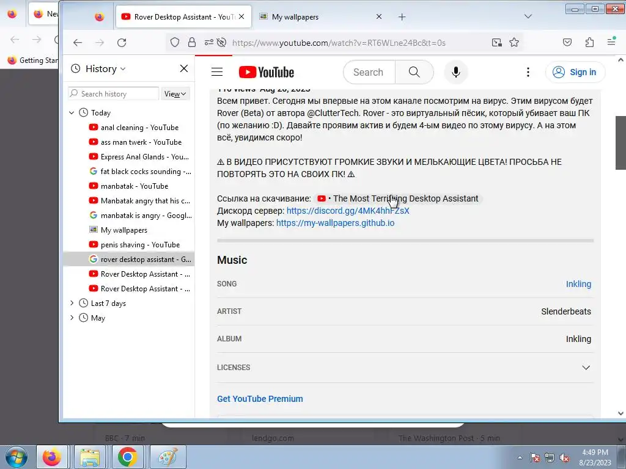Click the muted volume tray icon
The image size is (626, 469).
(564, 457)
